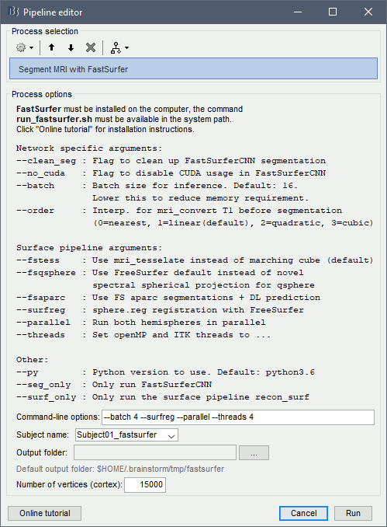Click the Command-line options text field

[x=238, y=417]
